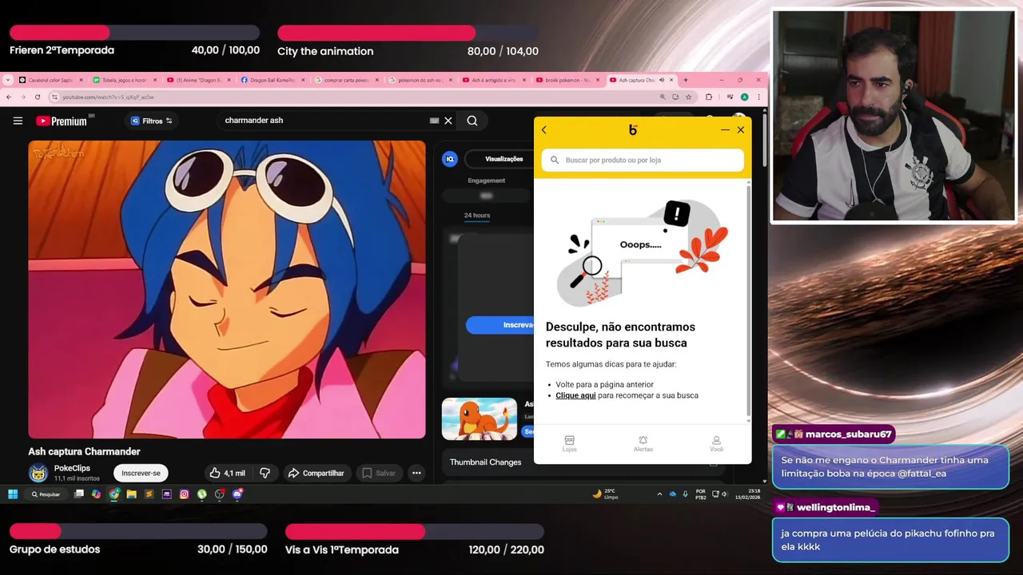Viewport: 1023px width, 575px height.
Task: Open the YouTube hamburger guide menu
Action: (x=18, y=121)
